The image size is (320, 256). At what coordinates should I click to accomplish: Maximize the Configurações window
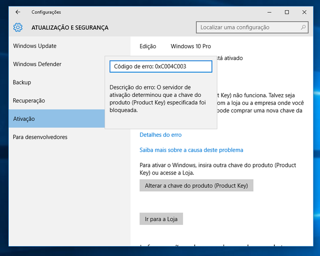[x=287, y=12]
